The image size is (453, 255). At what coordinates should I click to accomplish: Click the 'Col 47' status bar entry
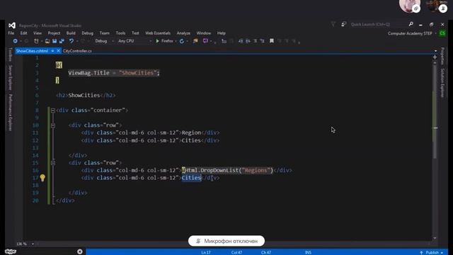coord(236,252)
